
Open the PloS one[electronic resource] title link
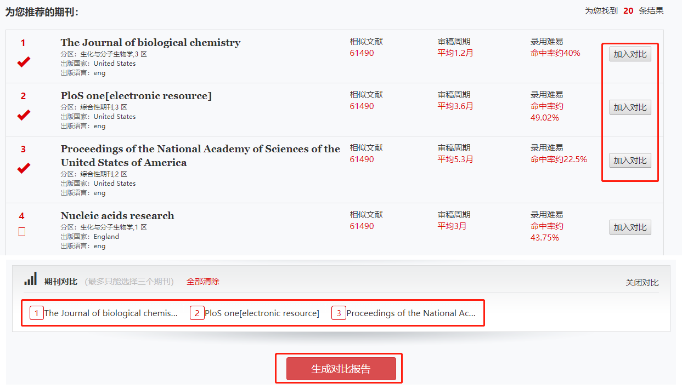(x=136, y=96)
